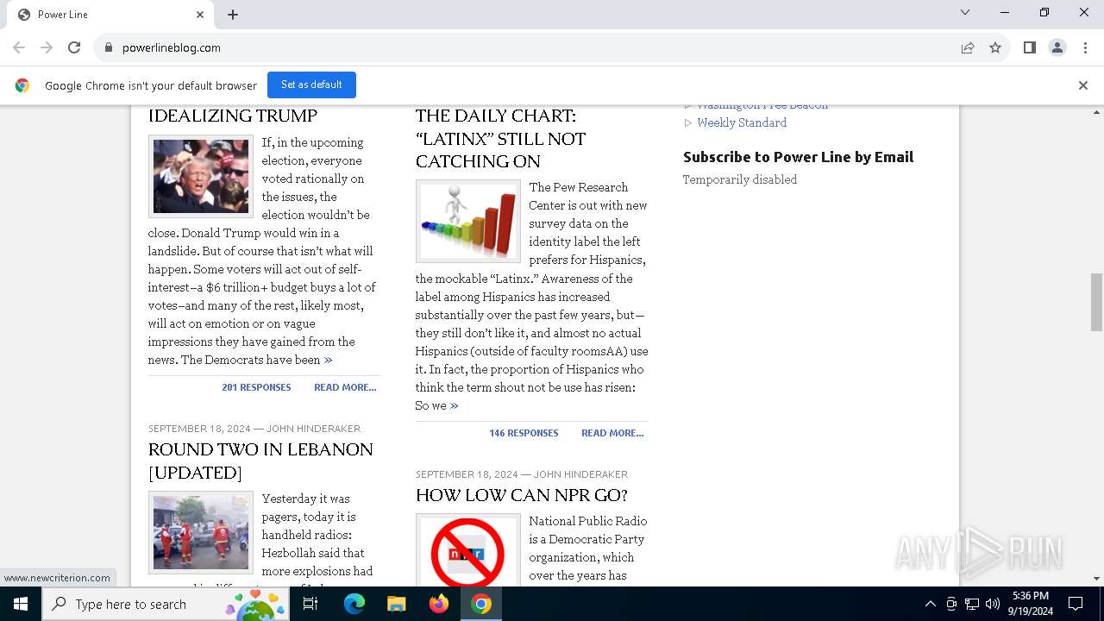Switch to Chrome on the taskbar
The height and width of the screenshot is (621, 1104).
tap(481, 604)
